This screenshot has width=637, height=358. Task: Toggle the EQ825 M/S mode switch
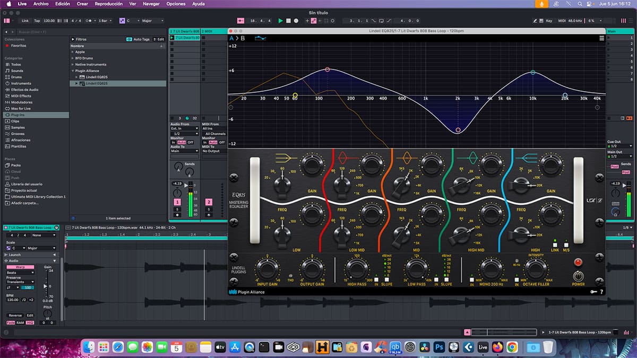[566, 245]
